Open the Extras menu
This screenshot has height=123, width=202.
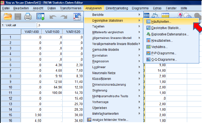point(157,8)
